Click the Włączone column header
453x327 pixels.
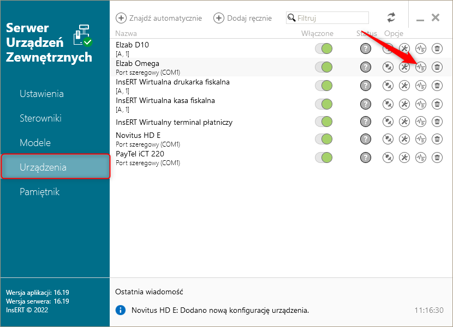(317, 33)
